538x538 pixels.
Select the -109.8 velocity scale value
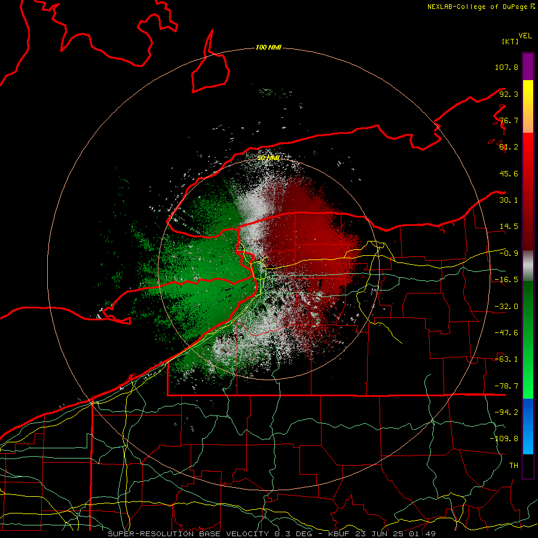pyautogui.click(x=504, y=439)
